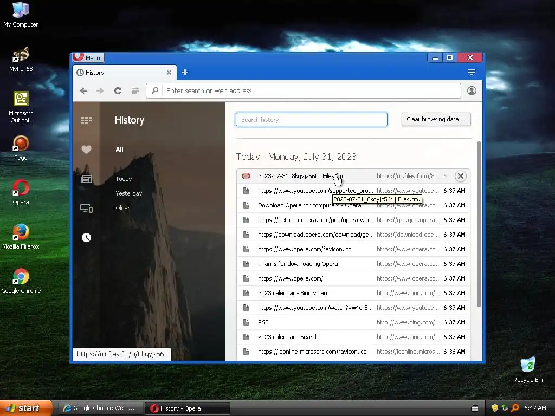Click the keyboard tray icon

tap(475, 408)
